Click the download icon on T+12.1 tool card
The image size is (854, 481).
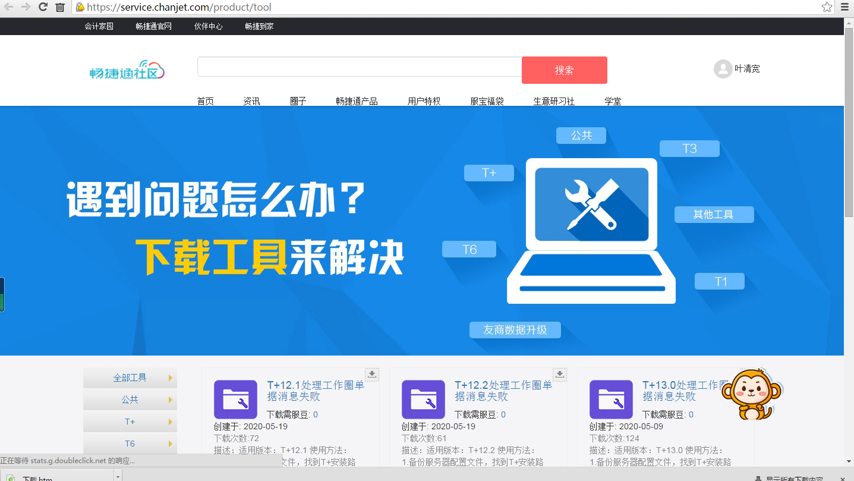372,374
